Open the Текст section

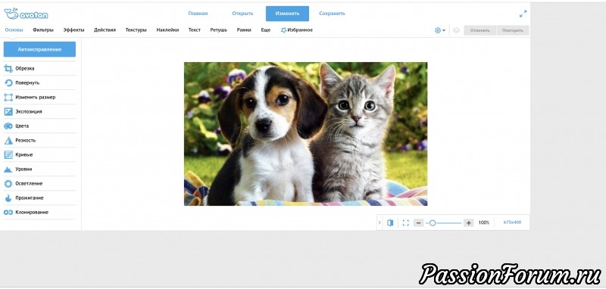[x=195, y=30]
